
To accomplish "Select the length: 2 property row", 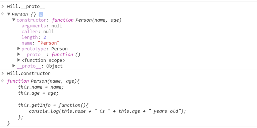I will click(x=34, y=37).
